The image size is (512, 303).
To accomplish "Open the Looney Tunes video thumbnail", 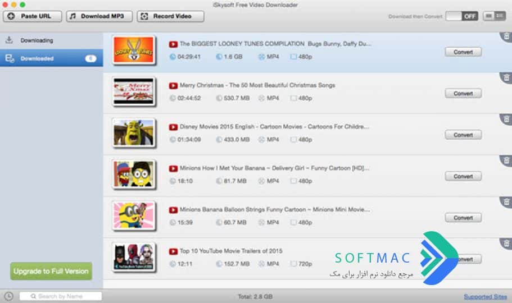I will [134, 50].
